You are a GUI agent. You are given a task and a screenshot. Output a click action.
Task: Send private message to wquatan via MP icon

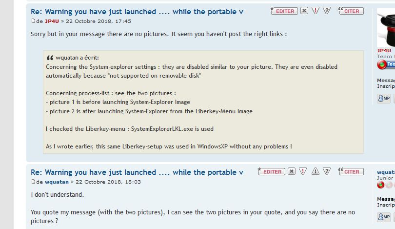pos(384,217)
